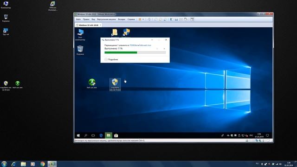Open the Вид menu in VMware
The height and width of the screenshot is (167, 297).
tap(93, 19)
